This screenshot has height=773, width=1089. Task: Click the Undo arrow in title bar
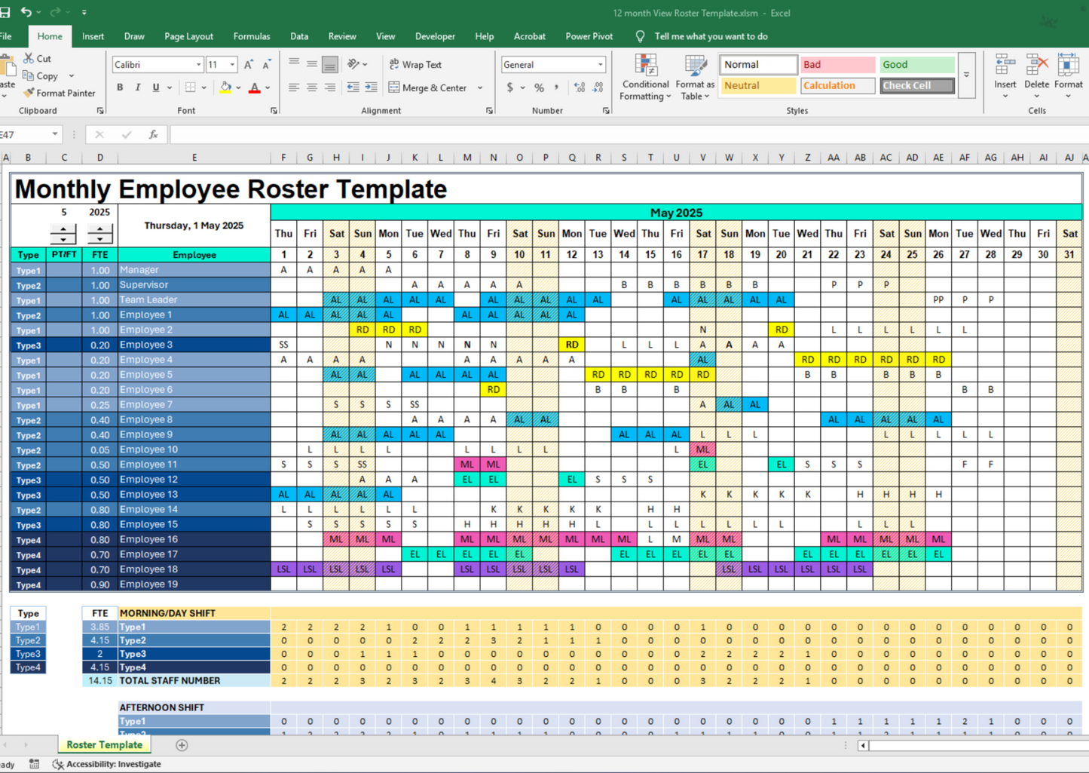tap(26, 12)
